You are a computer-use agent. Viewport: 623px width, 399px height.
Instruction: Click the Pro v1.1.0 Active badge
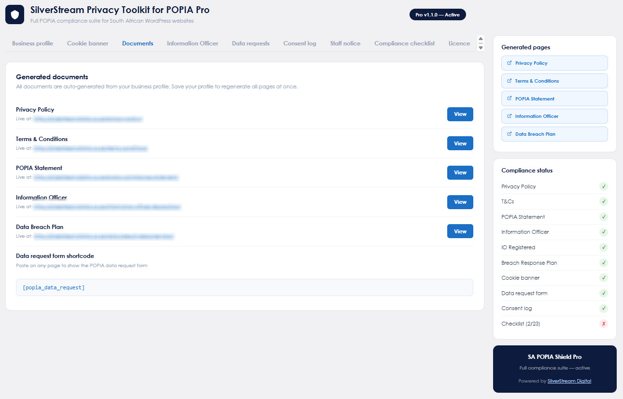[438, 15]
